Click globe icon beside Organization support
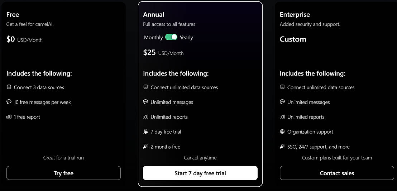397x191 pixels. (x=282, y=132)
